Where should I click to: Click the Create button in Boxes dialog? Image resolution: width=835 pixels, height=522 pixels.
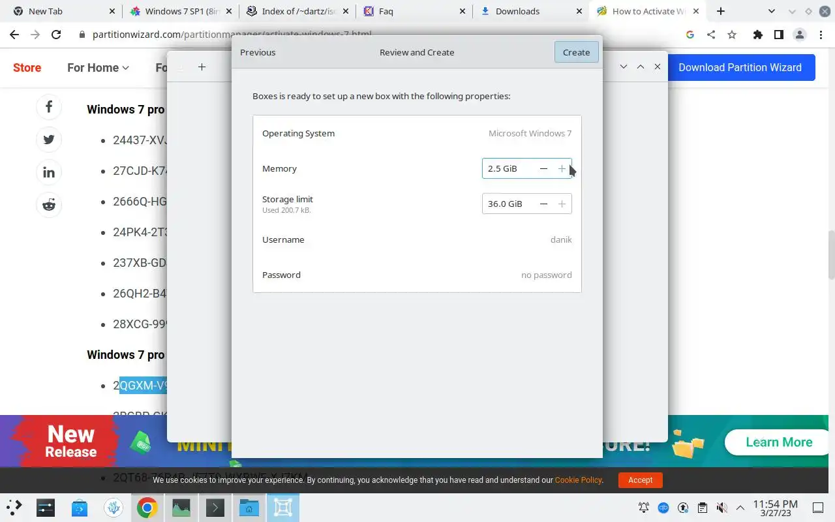[576, 52]
